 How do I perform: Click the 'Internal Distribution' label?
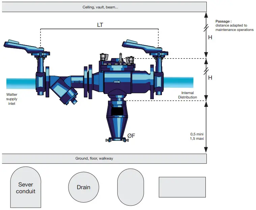[188, 95]
